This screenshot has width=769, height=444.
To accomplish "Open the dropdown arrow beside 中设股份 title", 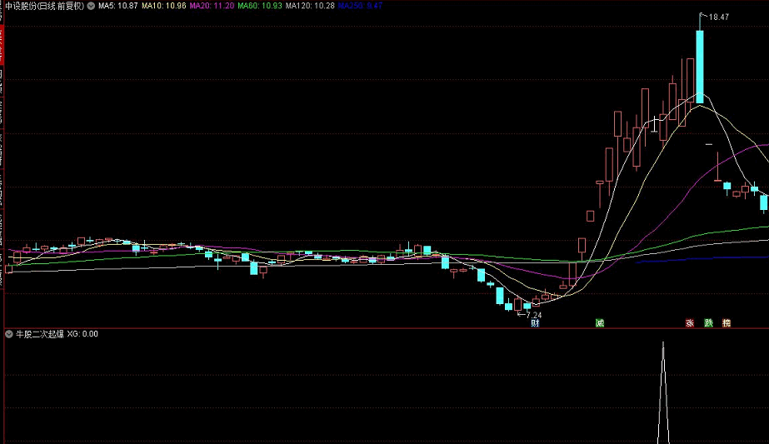I will [x=91, y=6].
